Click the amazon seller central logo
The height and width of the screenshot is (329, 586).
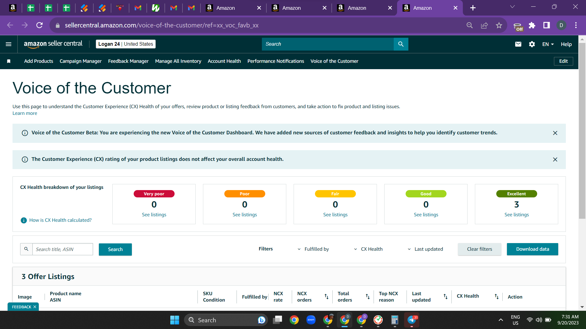53,44
